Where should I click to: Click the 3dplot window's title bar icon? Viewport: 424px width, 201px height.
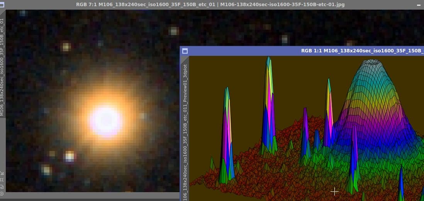[x=185, y=51]
